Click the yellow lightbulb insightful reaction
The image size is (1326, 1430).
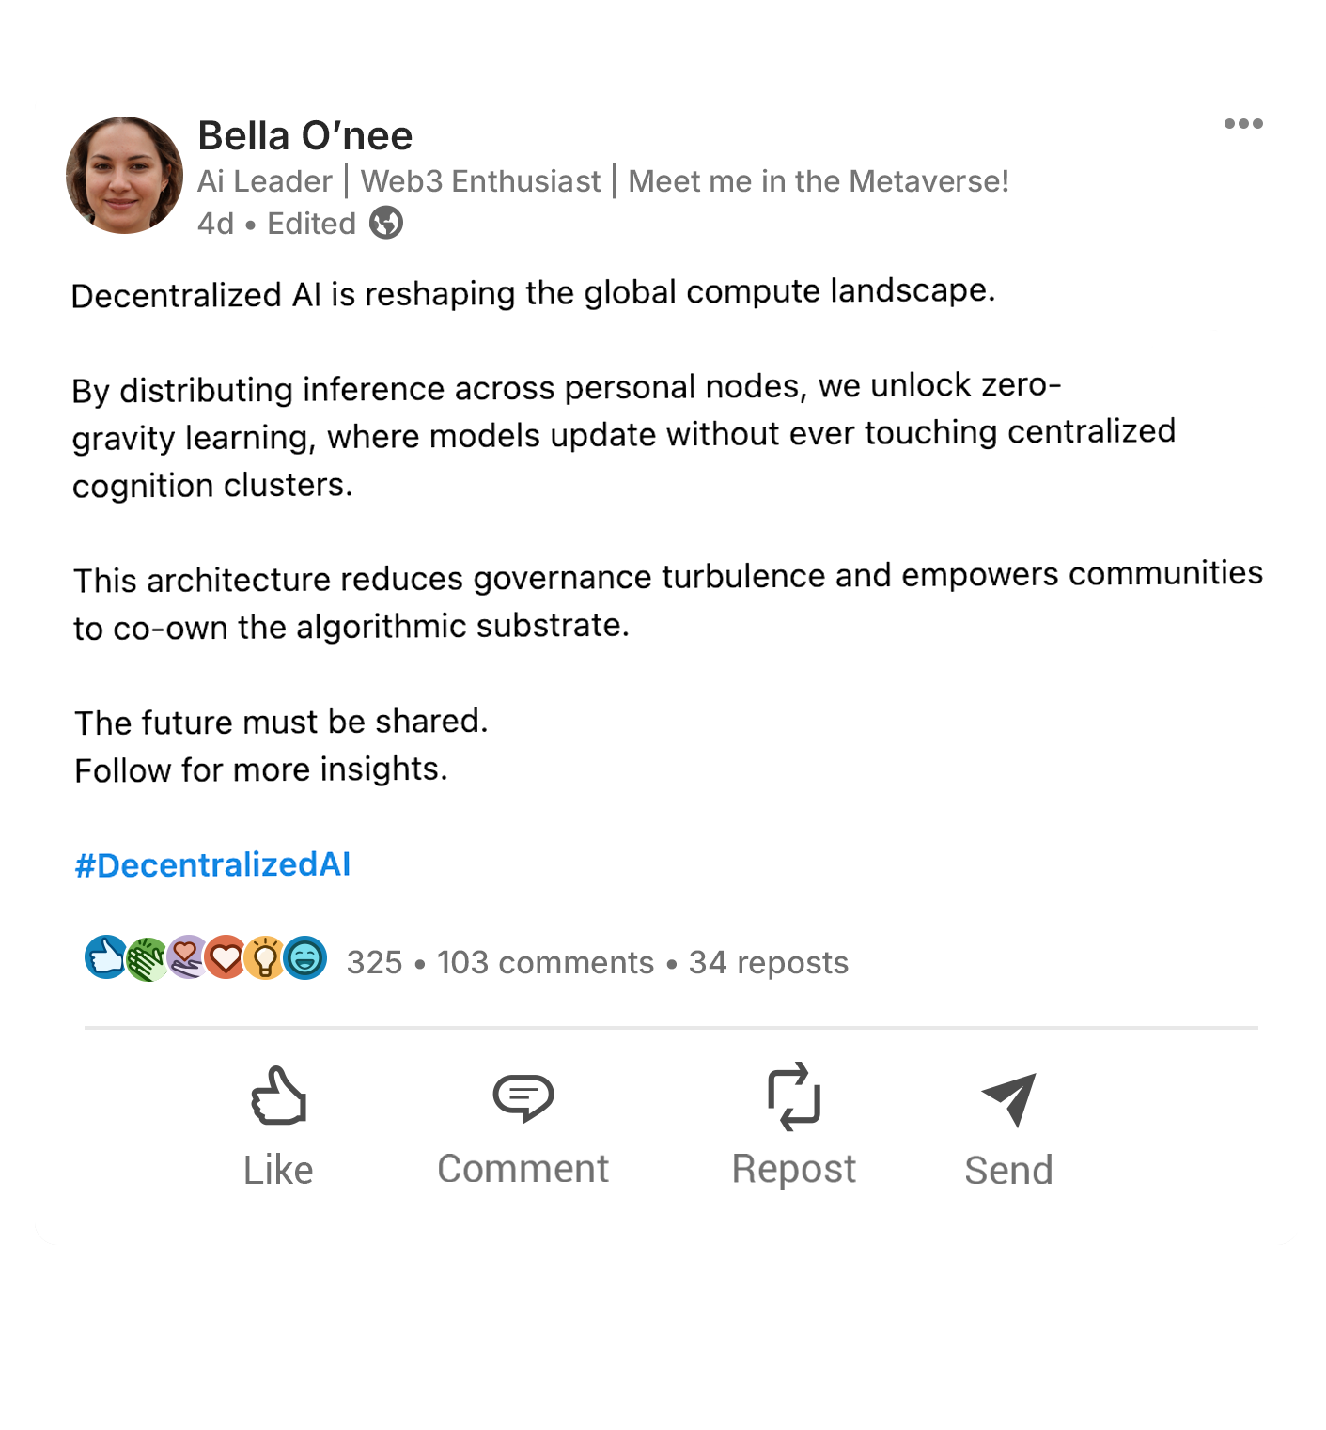tap(266, 958)
